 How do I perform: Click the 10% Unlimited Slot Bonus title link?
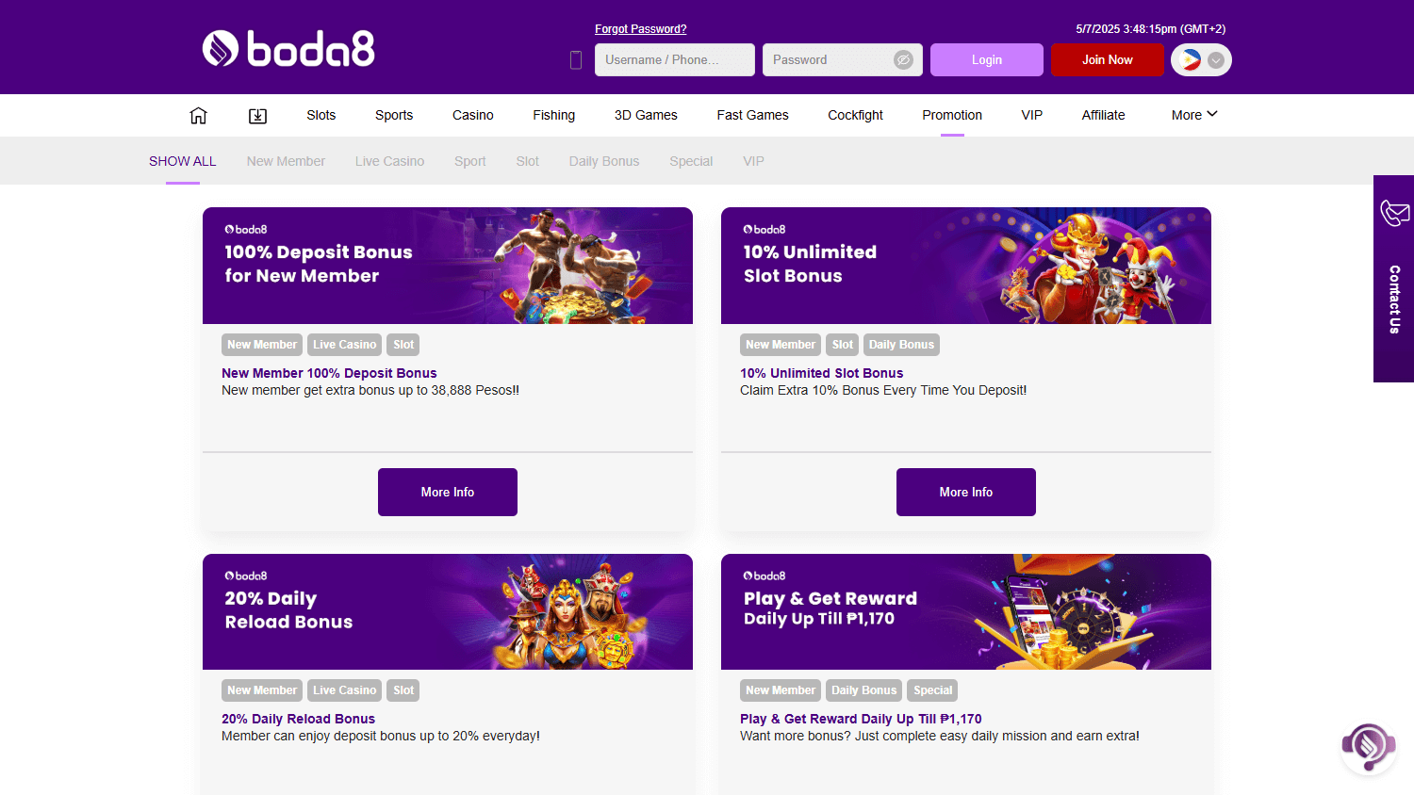point(821,373)
